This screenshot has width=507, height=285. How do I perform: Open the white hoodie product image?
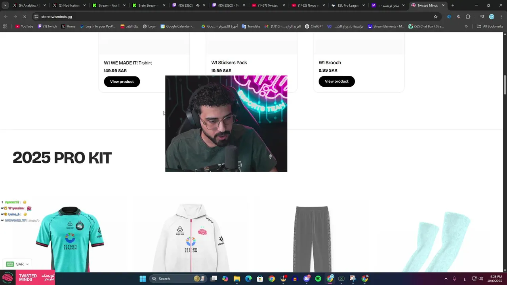click(x=191, y=238)
